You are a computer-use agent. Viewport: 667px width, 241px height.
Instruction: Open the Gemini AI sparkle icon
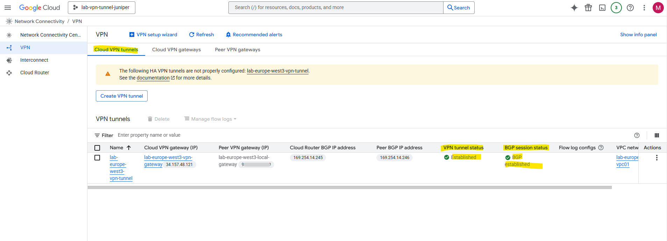[574, 8]
